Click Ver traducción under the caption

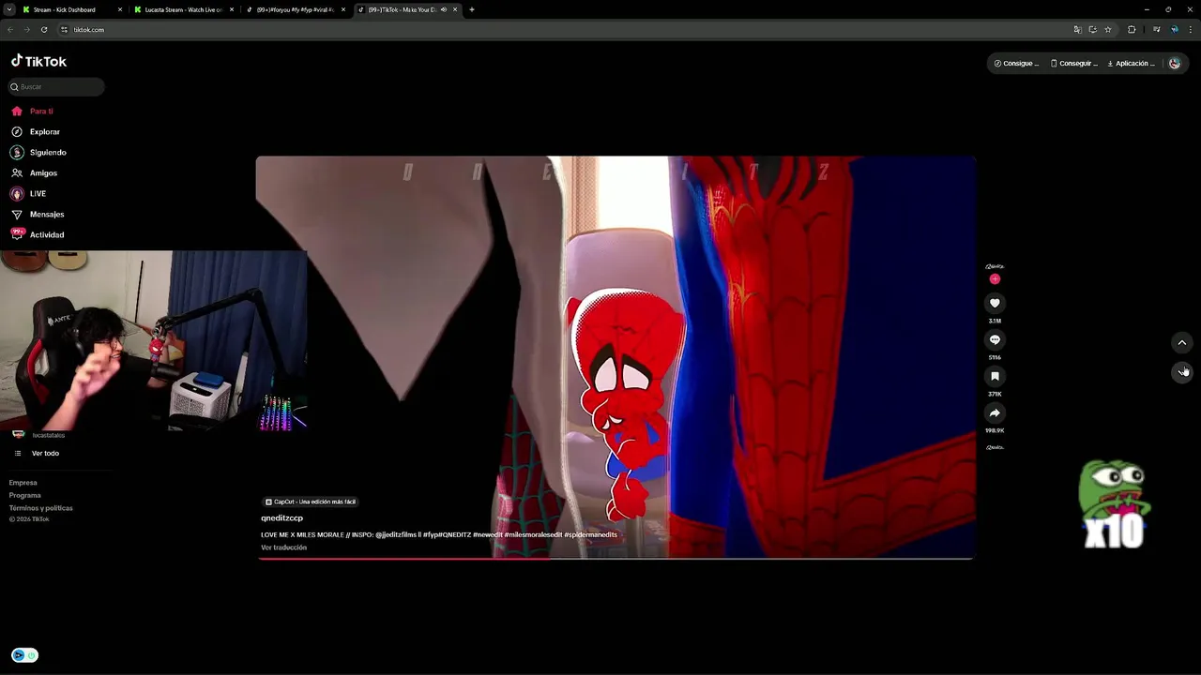[283, 547]
